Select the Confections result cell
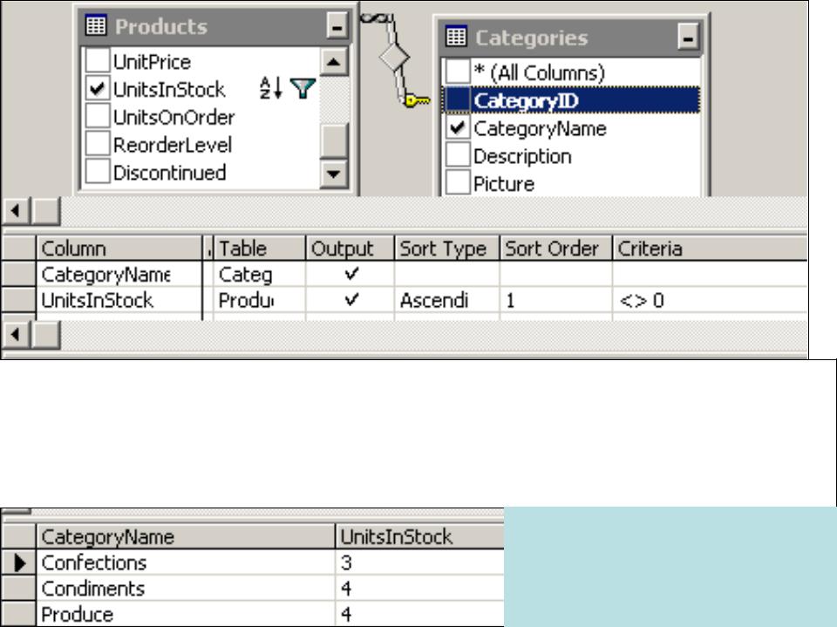837x627 pixels. point(185,562)
